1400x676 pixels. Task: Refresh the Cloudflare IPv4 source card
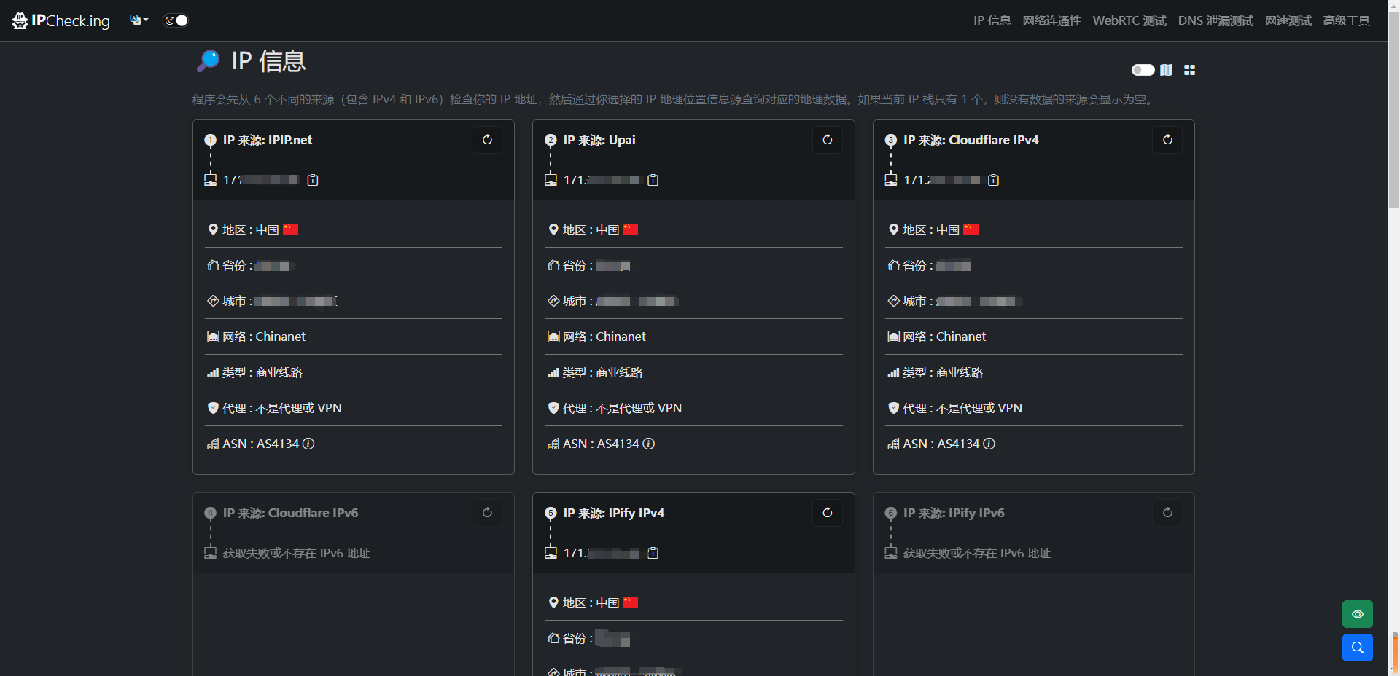pyautogui.click(x=1167, y=140)
